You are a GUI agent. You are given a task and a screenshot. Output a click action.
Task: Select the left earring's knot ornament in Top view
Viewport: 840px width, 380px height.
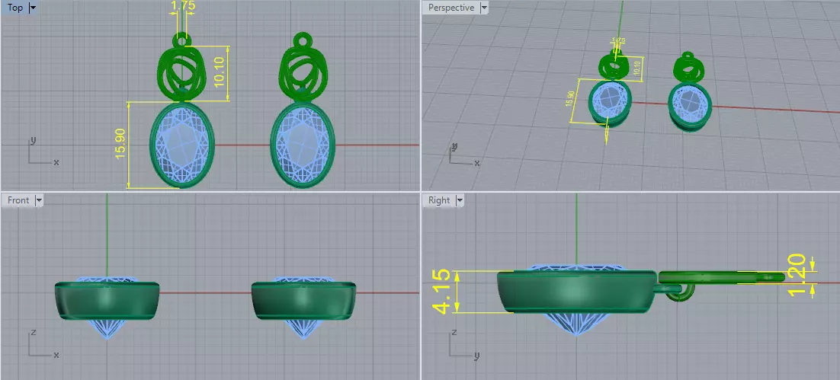tap(182, 72)
